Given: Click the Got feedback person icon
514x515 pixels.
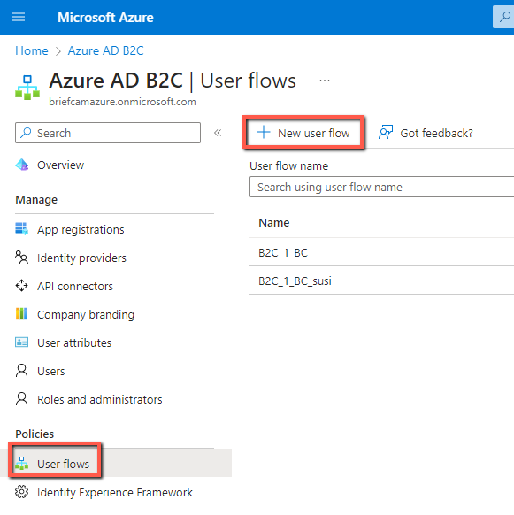Looking at the screenshot, I should tap(385, 133).
